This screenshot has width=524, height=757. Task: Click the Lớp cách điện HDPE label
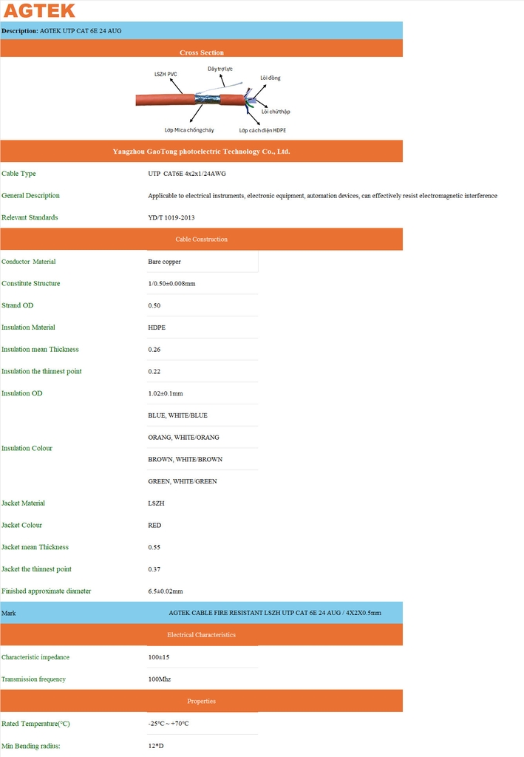[262, 130]
